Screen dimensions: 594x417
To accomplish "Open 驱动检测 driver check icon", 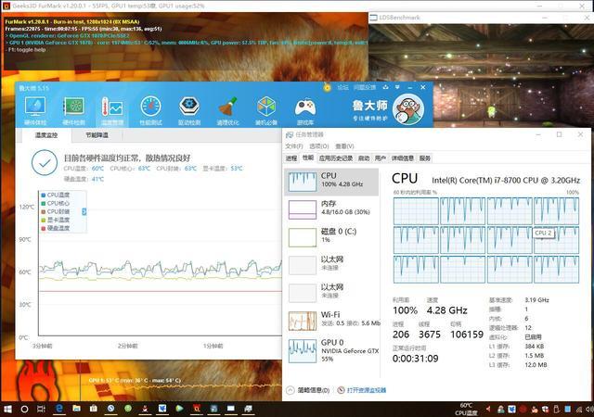I will click(189, 110).
